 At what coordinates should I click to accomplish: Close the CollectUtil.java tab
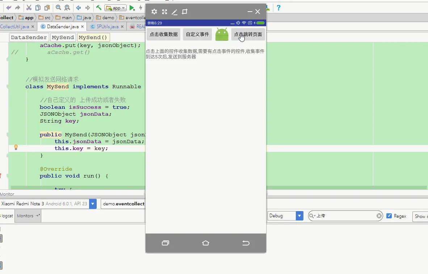(33, 27)
